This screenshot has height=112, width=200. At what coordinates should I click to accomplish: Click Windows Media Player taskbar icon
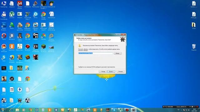(x=24, y=110)
